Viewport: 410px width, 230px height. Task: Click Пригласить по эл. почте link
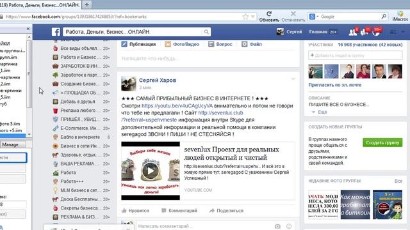click(334, 85)
